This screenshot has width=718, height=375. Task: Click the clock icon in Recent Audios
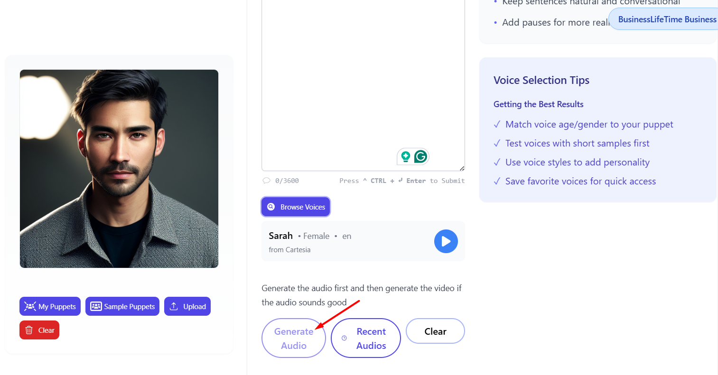click(x=344, y=338)
